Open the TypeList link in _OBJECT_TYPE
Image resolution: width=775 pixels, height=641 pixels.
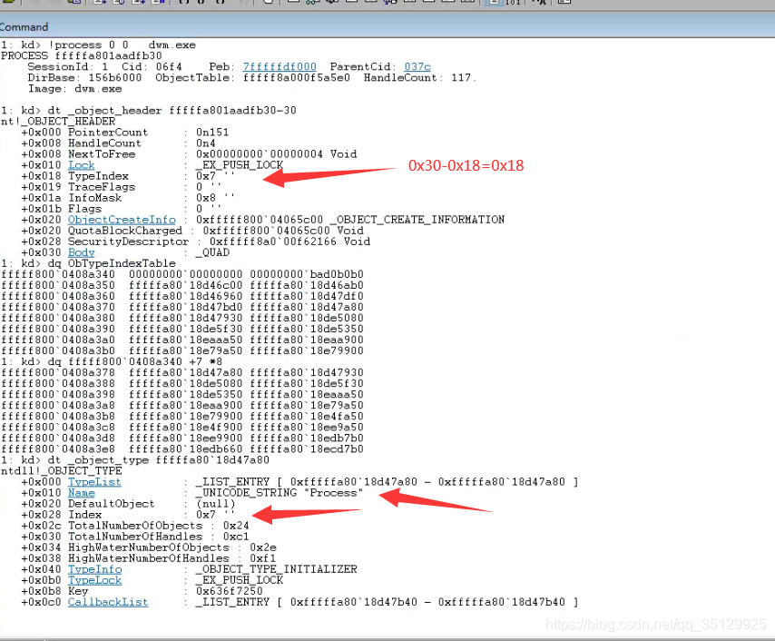[x=94, y=482]
